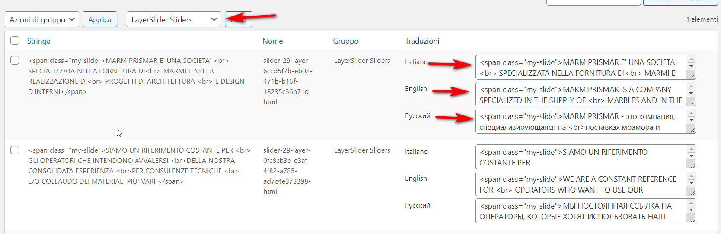721x234 pixels.
Task: Click the '4 elementi' count label
Action: pos(702,19)
